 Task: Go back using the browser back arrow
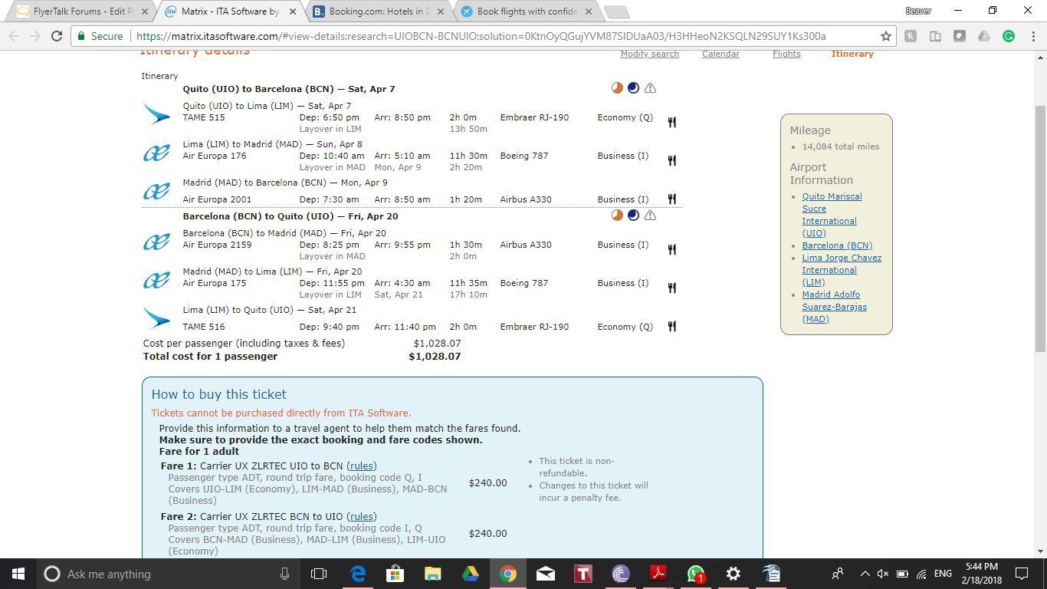tap(14, 36)
